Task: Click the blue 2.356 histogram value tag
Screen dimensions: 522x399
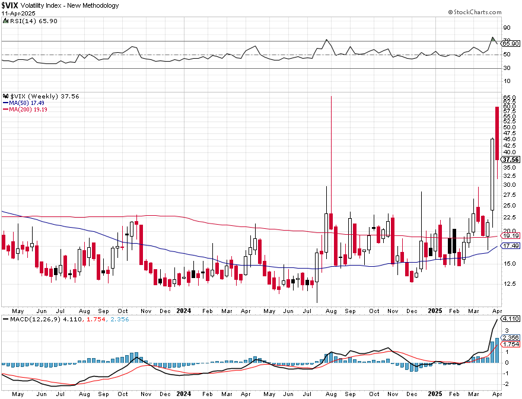Action: point(511,337)
